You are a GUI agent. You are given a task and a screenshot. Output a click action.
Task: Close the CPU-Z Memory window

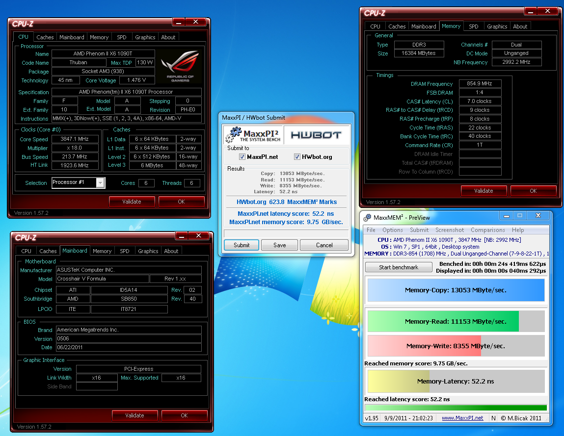click(x=547, y=11)
